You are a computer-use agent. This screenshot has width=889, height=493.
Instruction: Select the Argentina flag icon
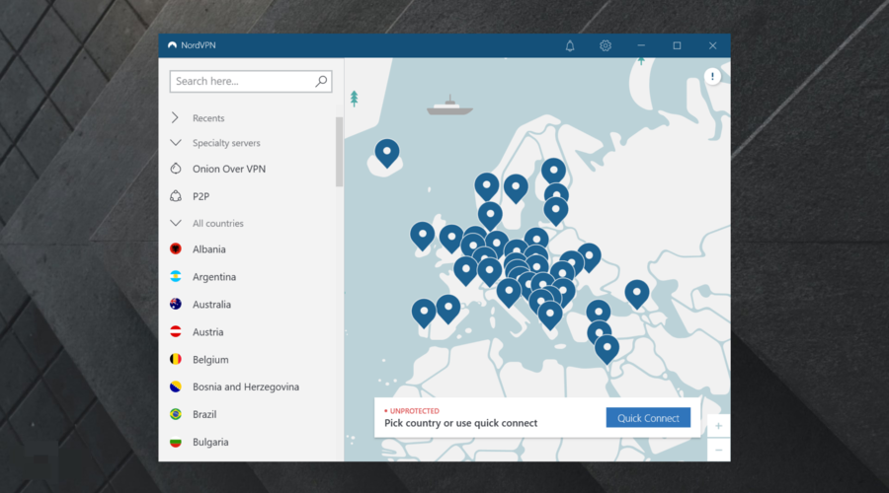point(176,277)
